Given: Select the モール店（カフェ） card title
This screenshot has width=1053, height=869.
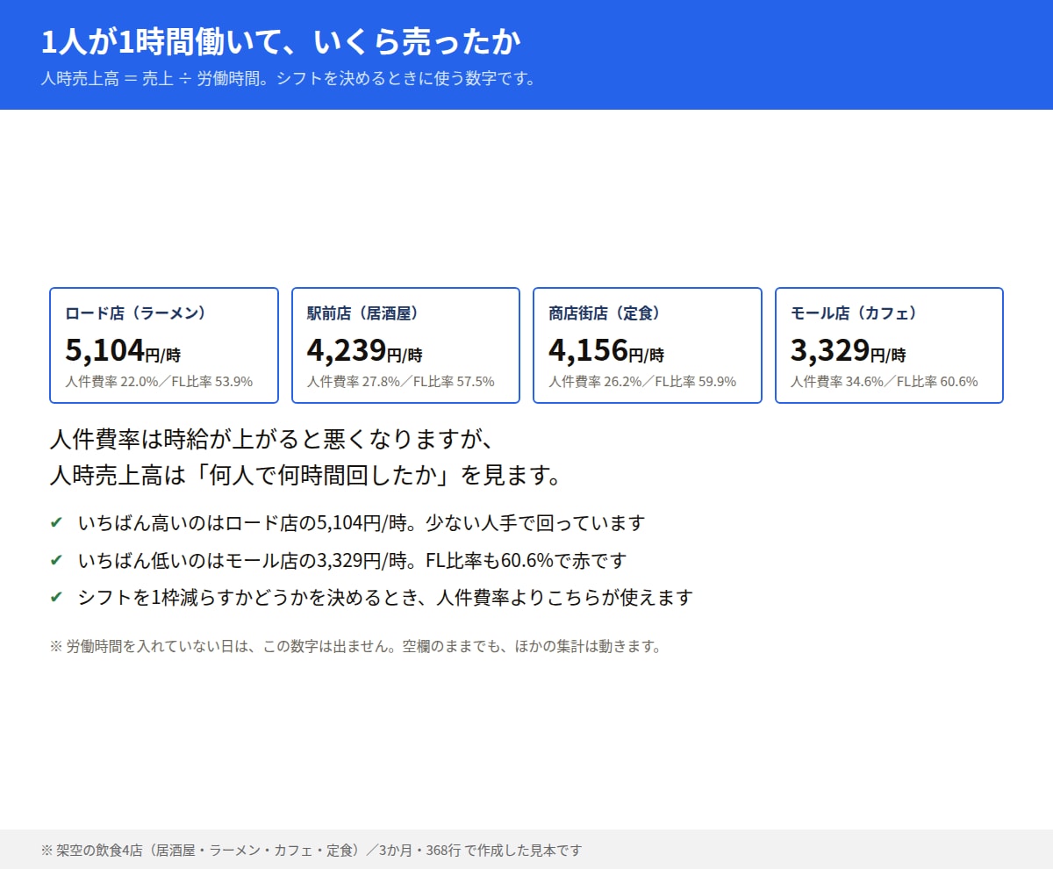Looking at the screenshot, I should (x=854, y=313).
